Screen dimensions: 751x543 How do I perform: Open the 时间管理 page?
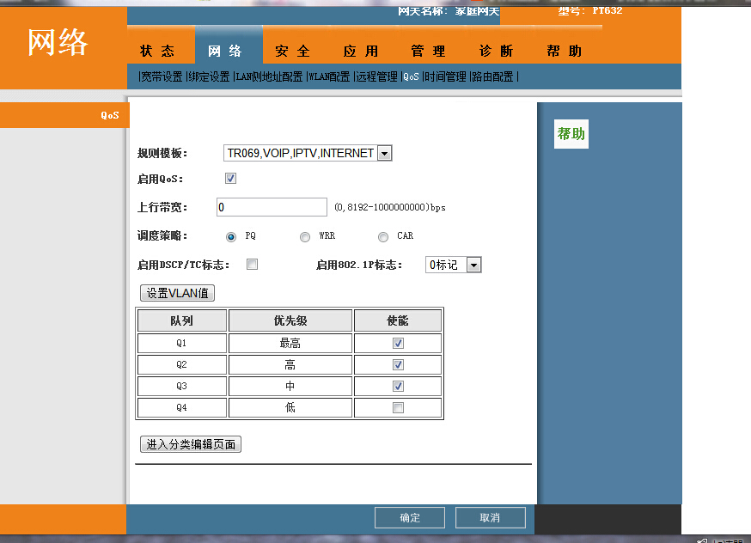[446, 76]
